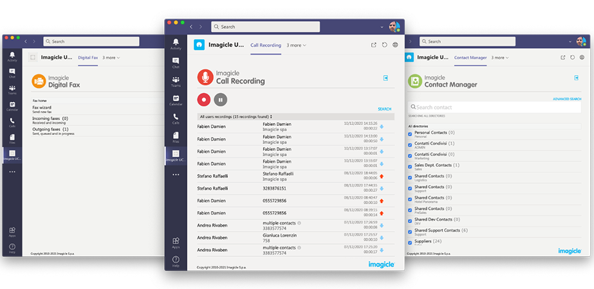Screen dimensions: 594x289
Task: Toggle the Shared Dev Contacts checkbox
Action: coord(411,221)
